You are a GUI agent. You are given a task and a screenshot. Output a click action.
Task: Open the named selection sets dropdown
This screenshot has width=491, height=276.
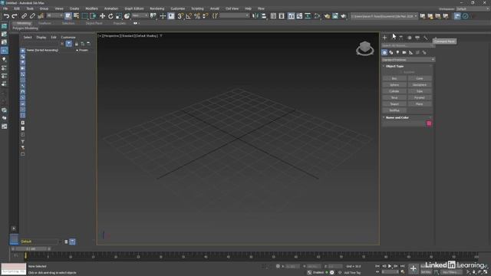click(x=233, y=15)
